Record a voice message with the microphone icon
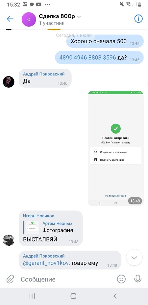 tap(138, 279)
